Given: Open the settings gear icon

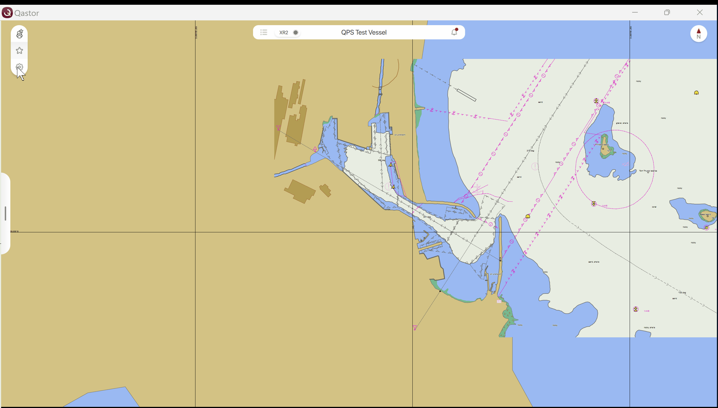Looking at the screenshot, I should [x=19, y=67].
